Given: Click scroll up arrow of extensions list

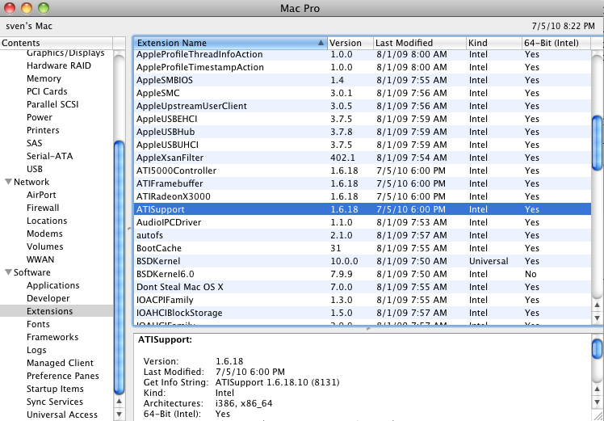Looking at the screenshot, I should (597, 305).
